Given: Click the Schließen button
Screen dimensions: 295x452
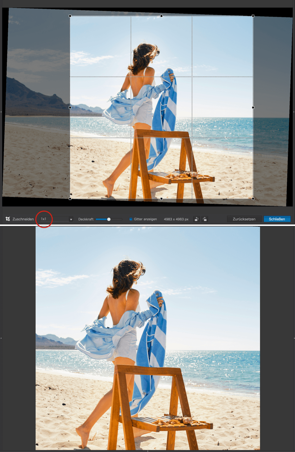Looking at the screenshot, I should click(277, 219).
